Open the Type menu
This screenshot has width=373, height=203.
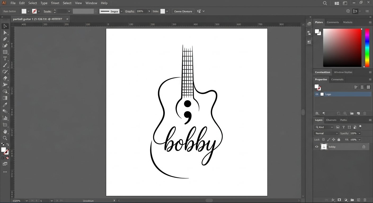coord(44,3)
